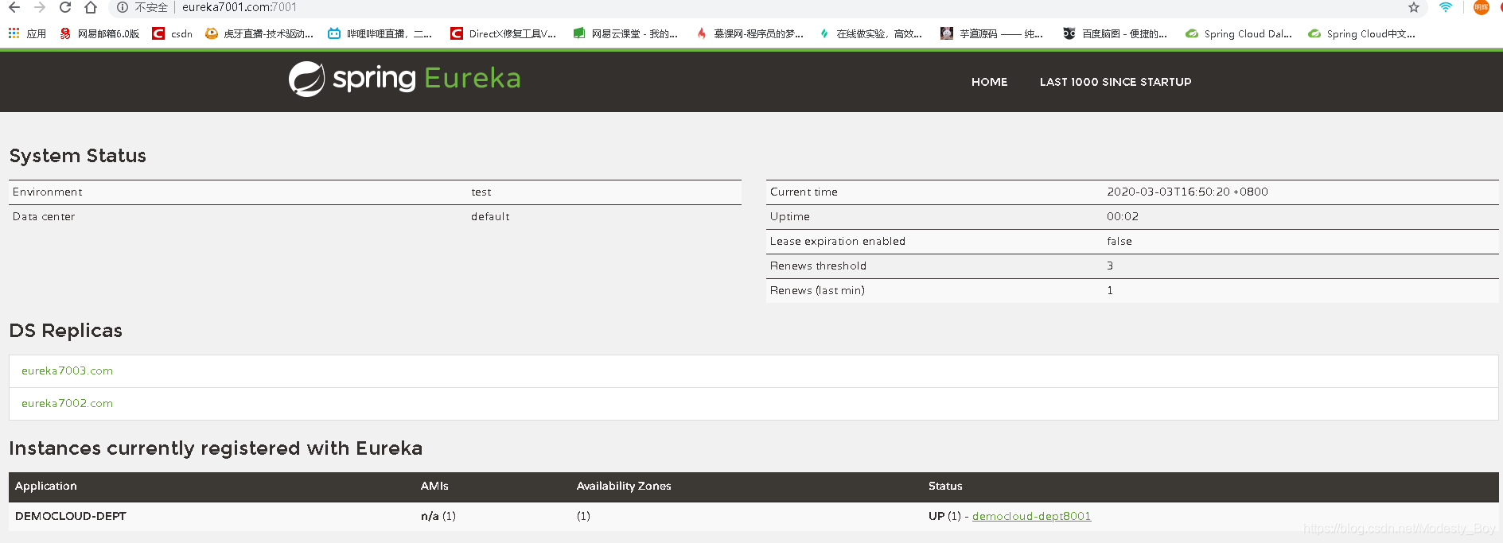Image resolution: width=1503 pixels, height=543 pixels.
Task: Click the Data center value 'default'
Action: pyautogui.click(x=490, y=216)
